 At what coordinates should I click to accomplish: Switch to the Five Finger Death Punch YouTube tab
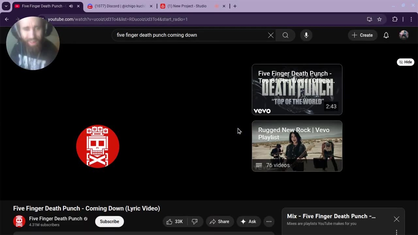tap(47, 6)
